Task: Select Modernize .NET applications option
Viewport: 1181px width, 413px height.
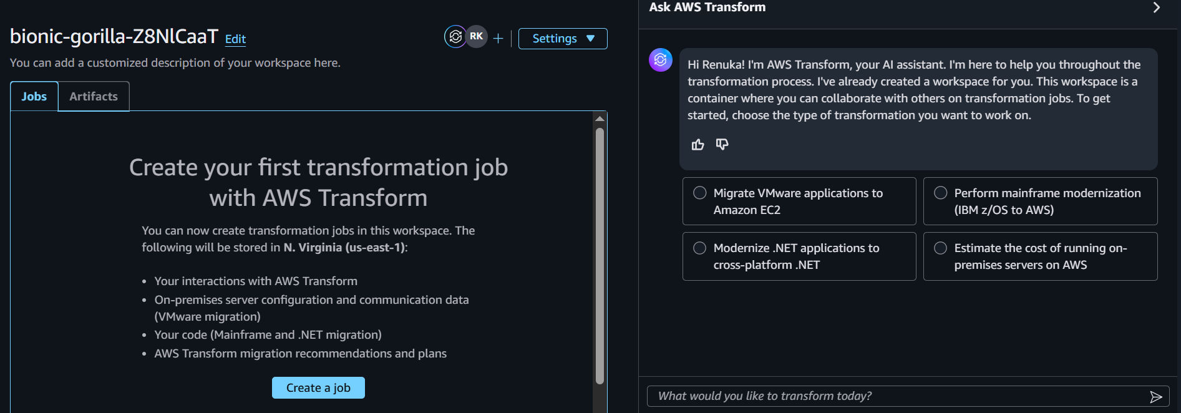Action: click(x=799, y=256)
